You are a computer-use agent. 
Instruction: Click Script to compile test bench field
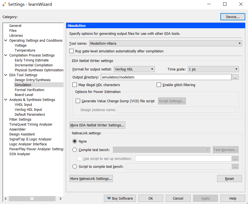click(x=179, y=166)
